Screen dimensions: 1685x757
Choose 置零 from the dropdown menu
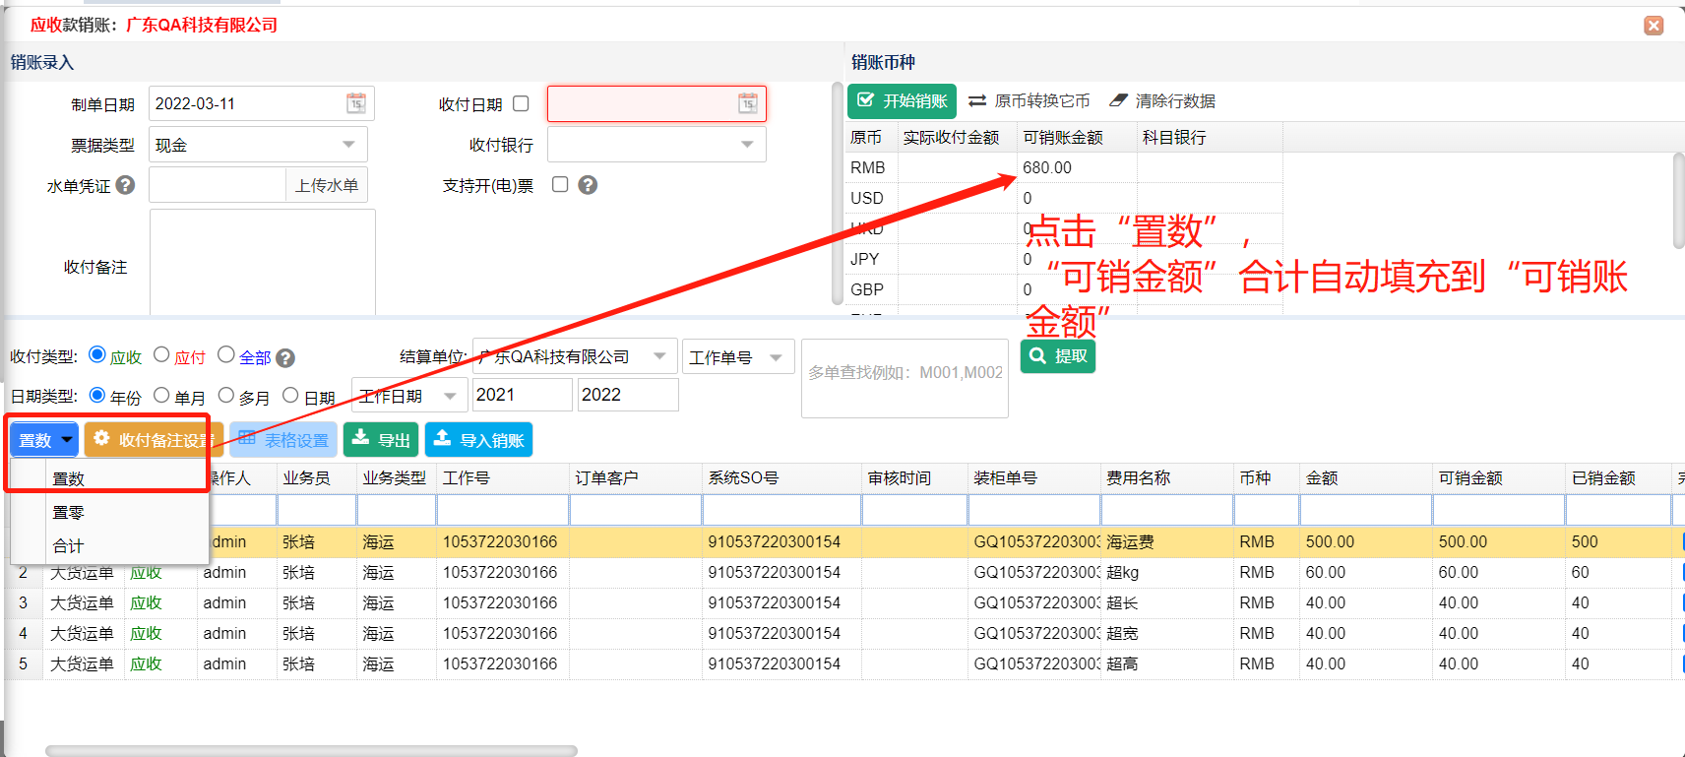click(x=69, y=513)
